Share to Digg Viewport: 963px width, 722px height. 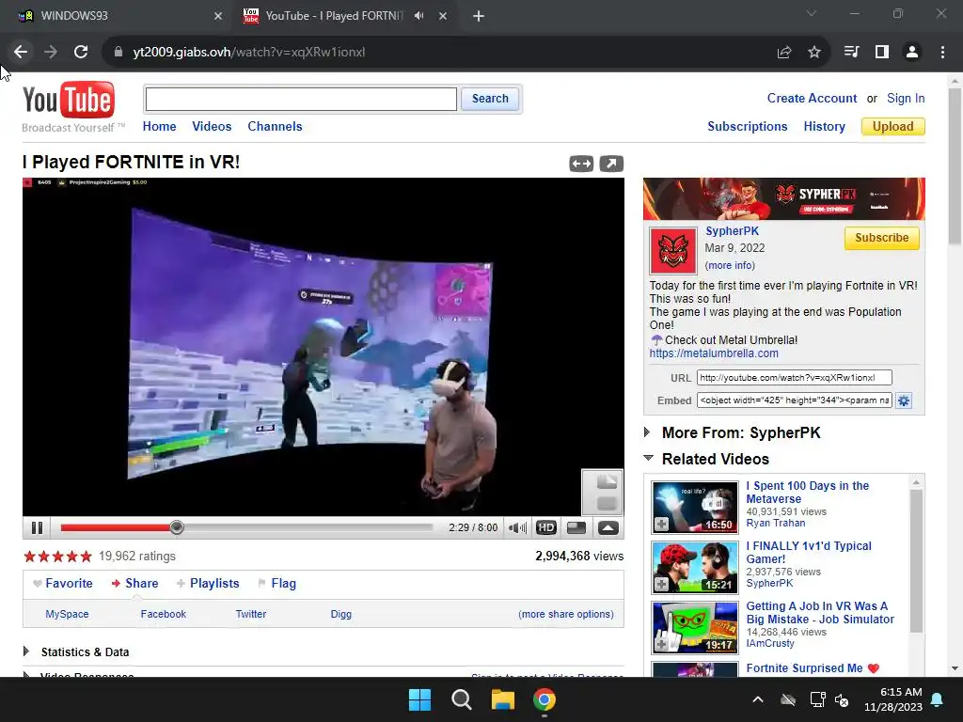pyautogui.click(x=340, y=614)
